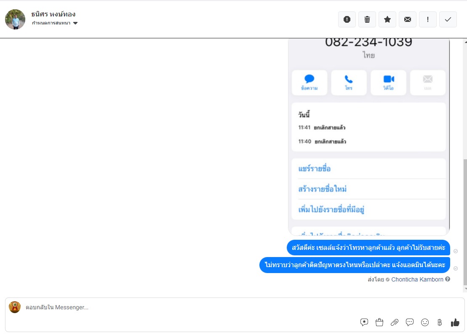Flag conversation with the exclamation mark icon
The height and width of the screenshot is (335, 467).
428,19
